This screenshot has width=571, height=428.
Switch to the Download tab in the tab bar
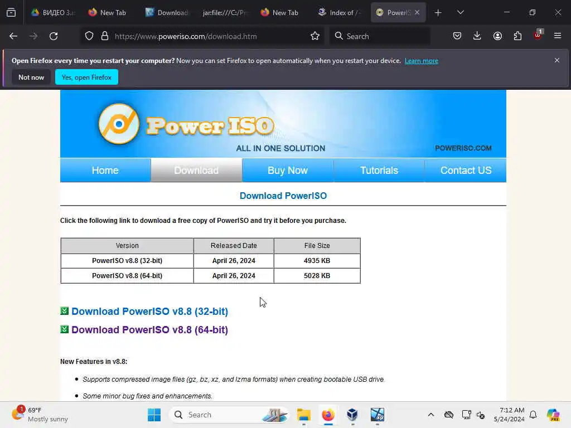(167, 13)
